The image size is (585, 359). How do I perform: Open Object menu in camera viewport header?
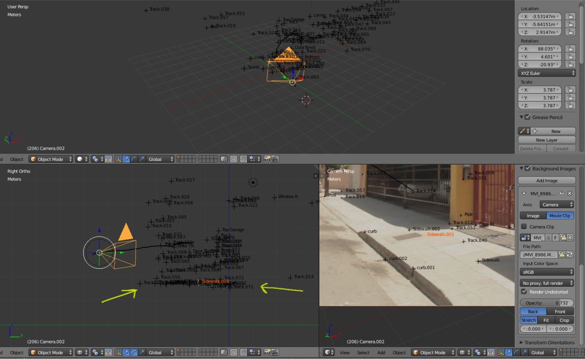[x=399, y=353]
